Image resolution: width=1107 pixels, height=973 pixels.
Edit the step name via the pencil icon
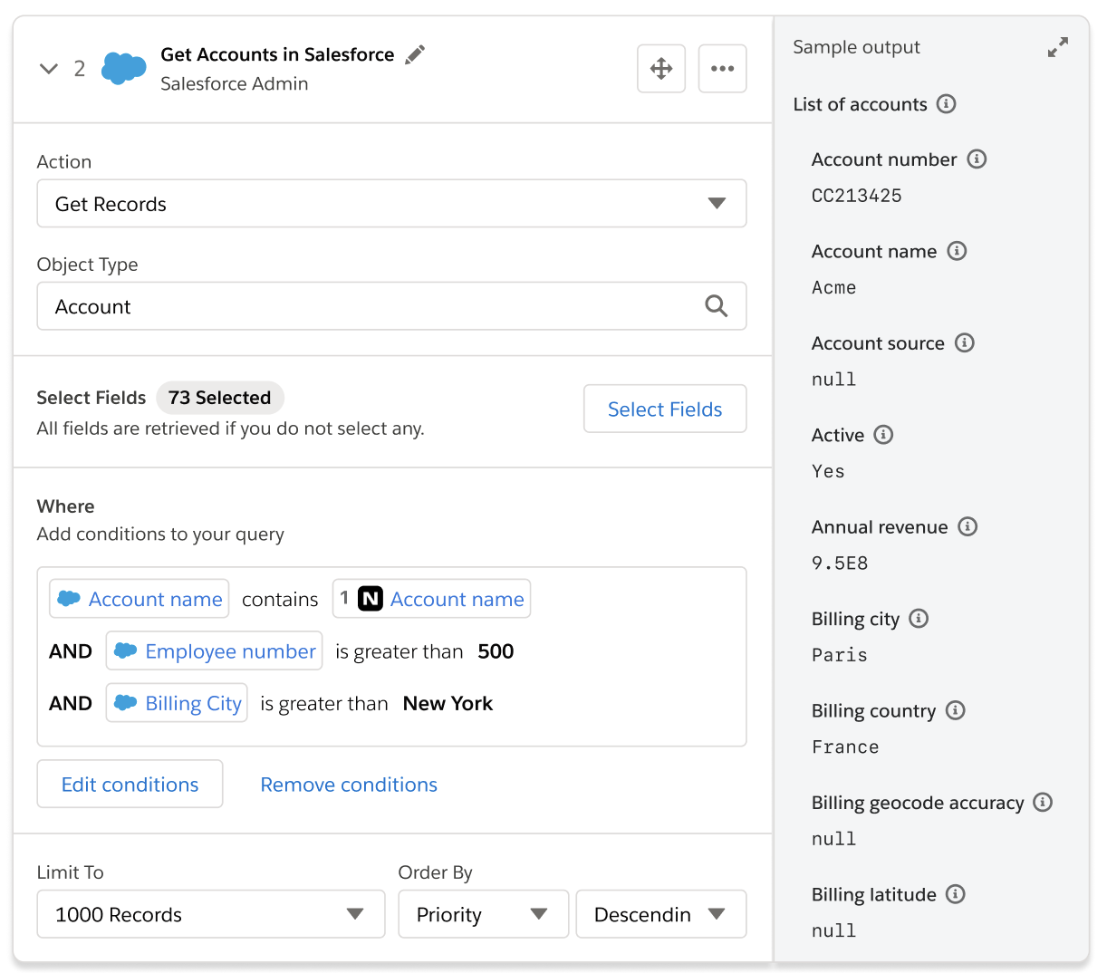tap(415, 54)
